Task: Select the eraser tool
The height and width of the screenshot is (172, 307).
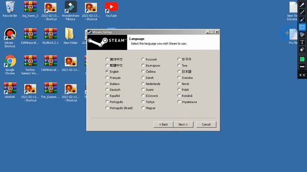Action: point(302,50)
